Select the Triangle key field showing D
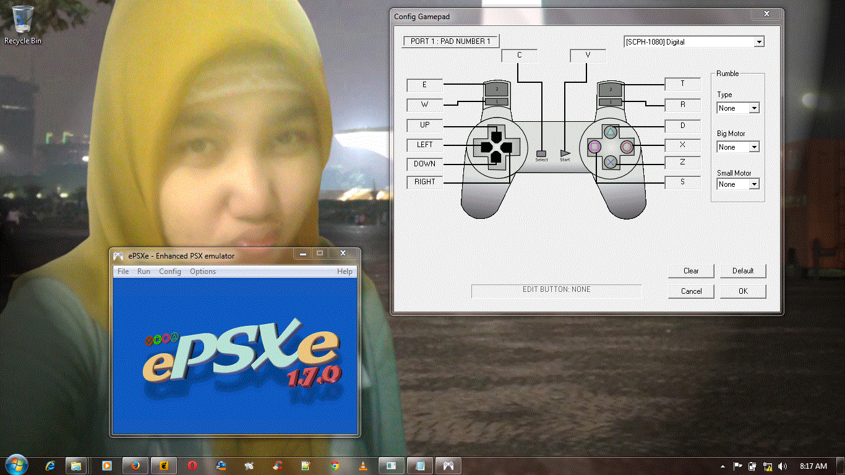Screen dimensions: 845x475 [x=683, y=126]
